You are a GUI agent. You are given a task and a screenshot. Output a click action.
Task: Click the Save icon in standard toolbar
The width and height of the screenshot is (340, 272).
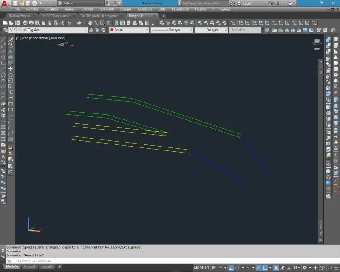(17, 23)
